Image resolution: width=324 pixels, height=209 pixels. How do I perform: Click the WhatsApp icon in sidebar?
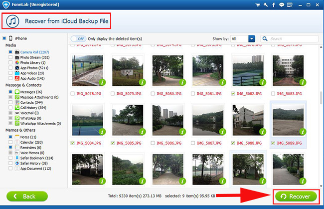(17, 118)
